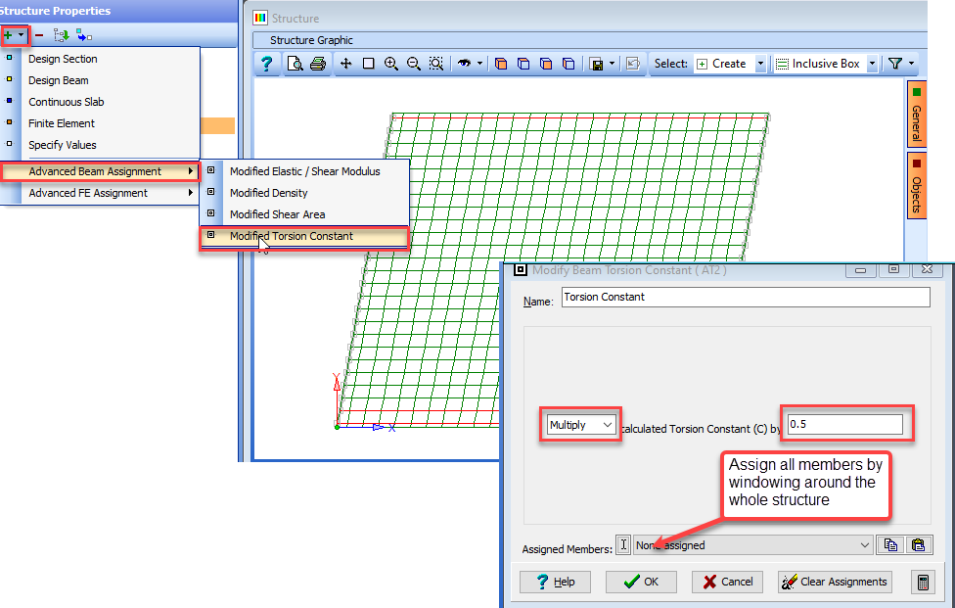Screen dimensions: 955x608
Task: Activate the Pan tool icon
Action: pyautogui.click(x=346, y=63)
